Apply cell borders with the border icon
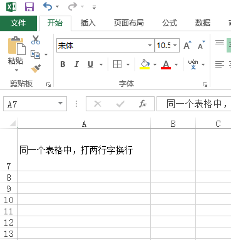231x240 pixels. (117, 64)
